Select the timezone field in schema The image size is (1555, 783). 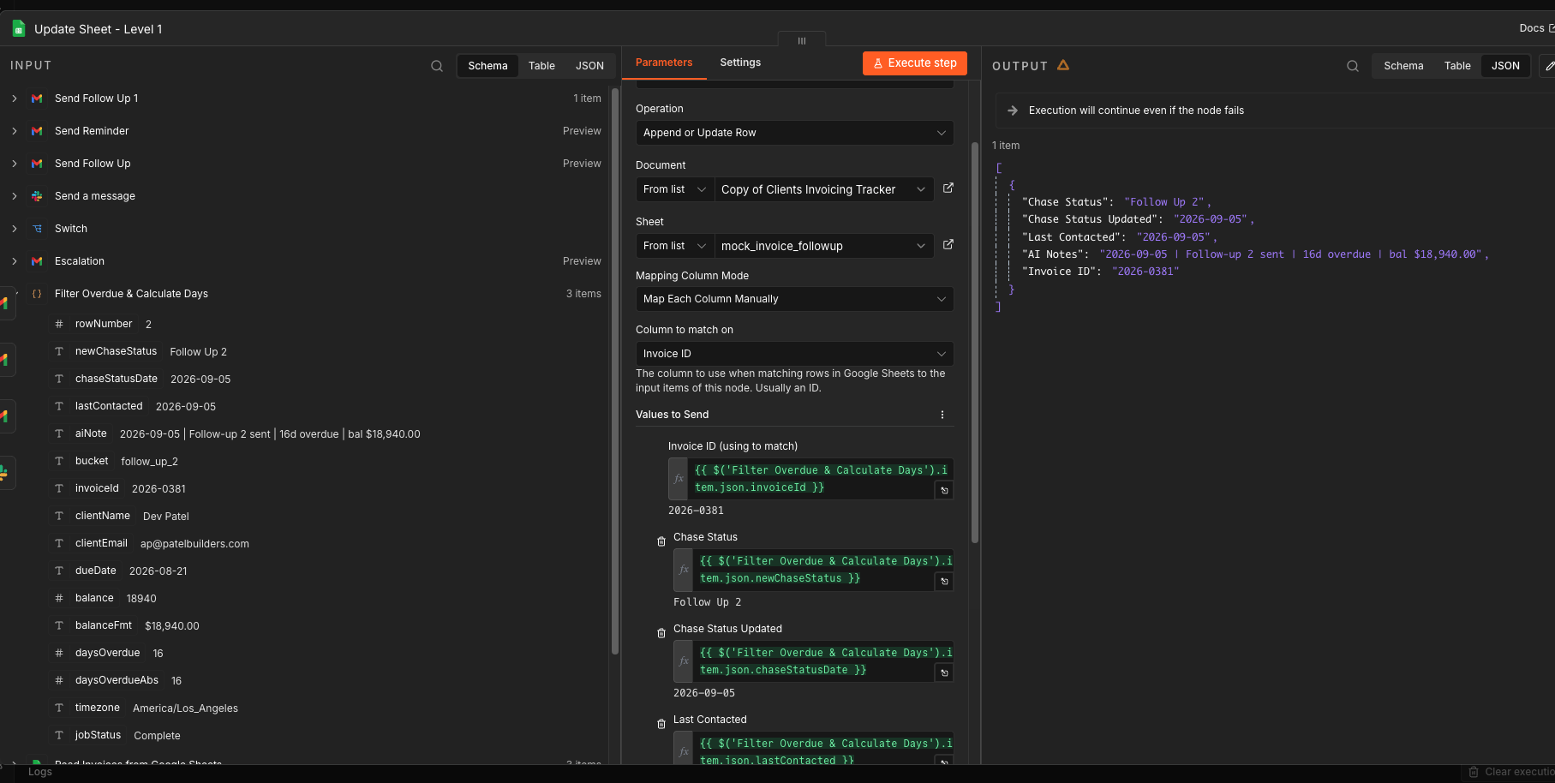click(97, 708)
